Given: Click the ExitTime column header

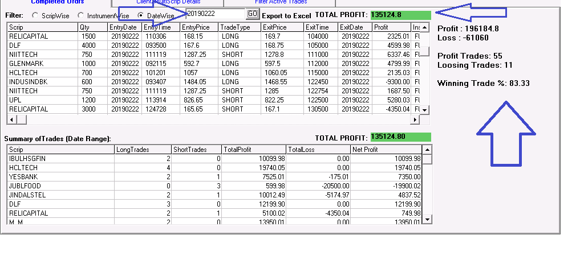Looking at the screenshot, I should (321, 27).
